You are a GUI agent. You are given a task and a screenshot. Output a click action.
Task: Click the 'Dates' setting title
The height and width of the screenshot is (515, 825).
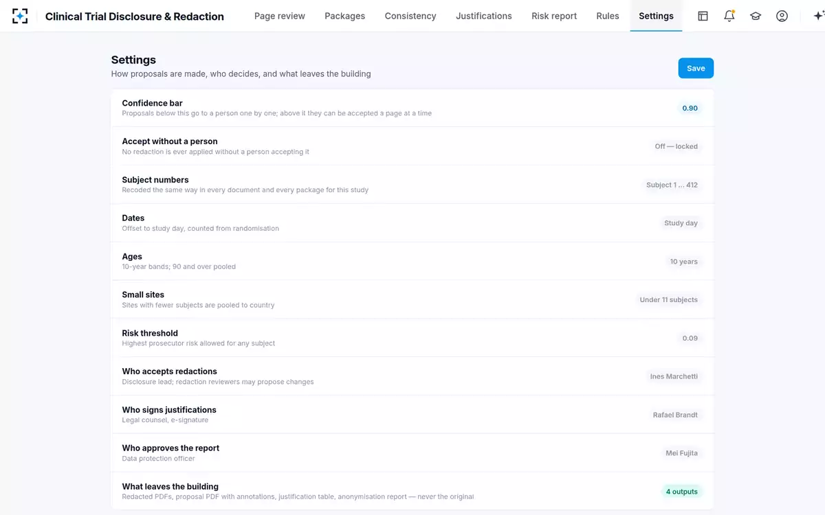[x=133, y=218]
